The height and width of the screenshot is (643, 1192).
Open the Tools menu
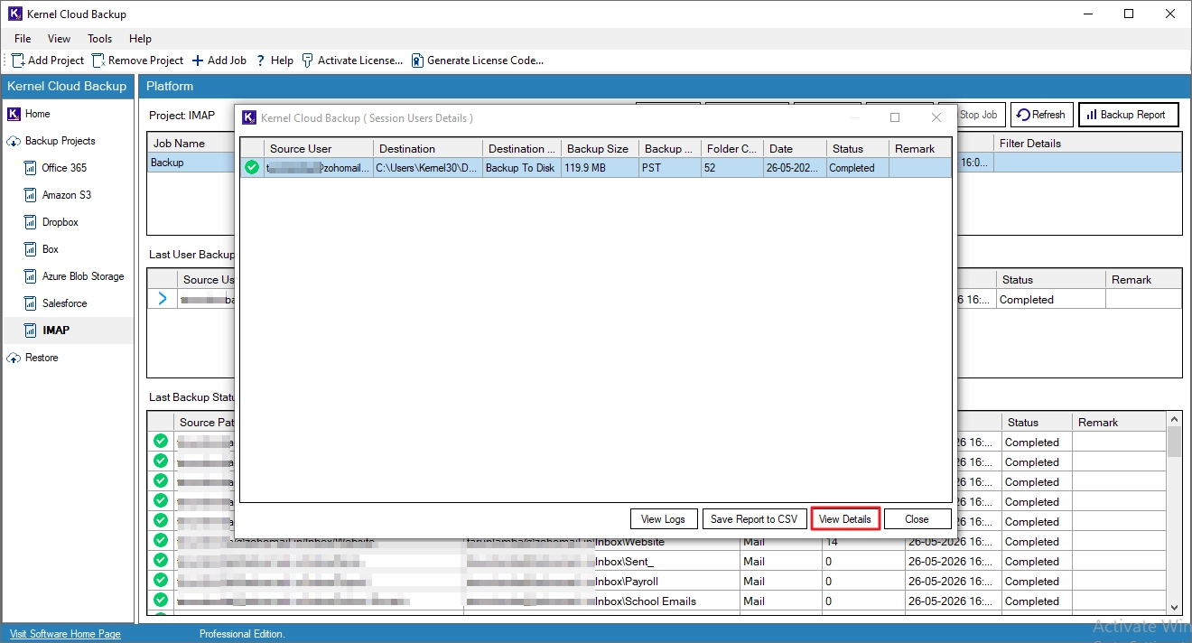tap(100, 39)
